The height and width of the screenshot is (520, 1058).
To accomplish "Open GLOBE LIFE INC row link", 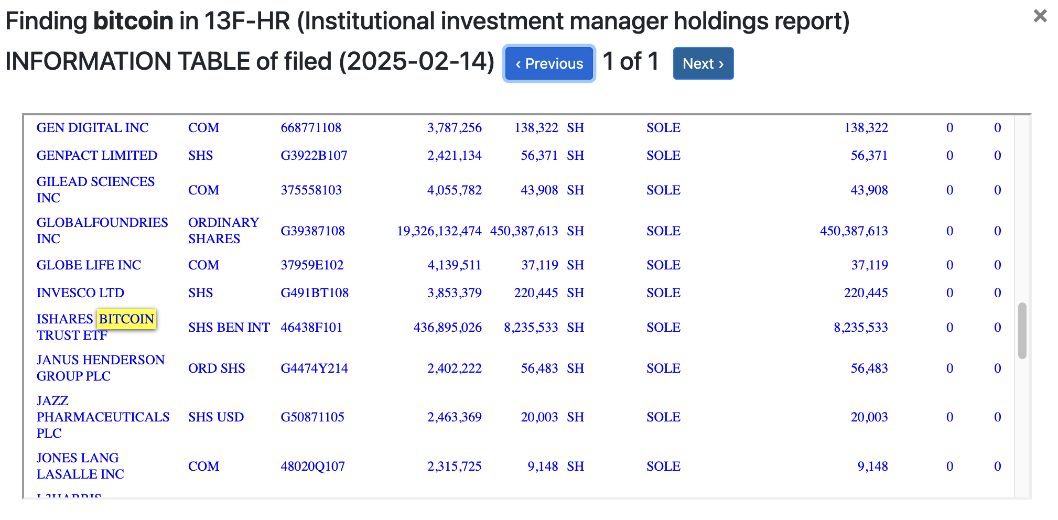I will (89, 265).
